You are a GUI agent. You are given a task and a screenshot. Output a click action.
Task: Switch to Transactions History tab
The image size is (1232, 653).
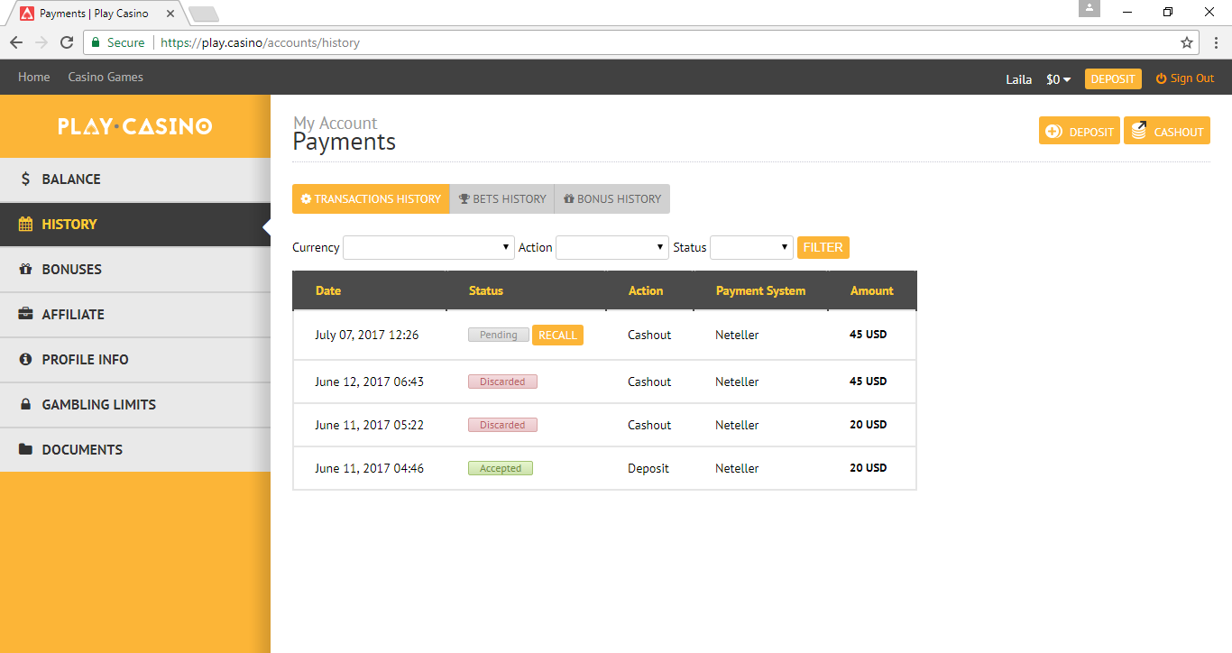371,199
